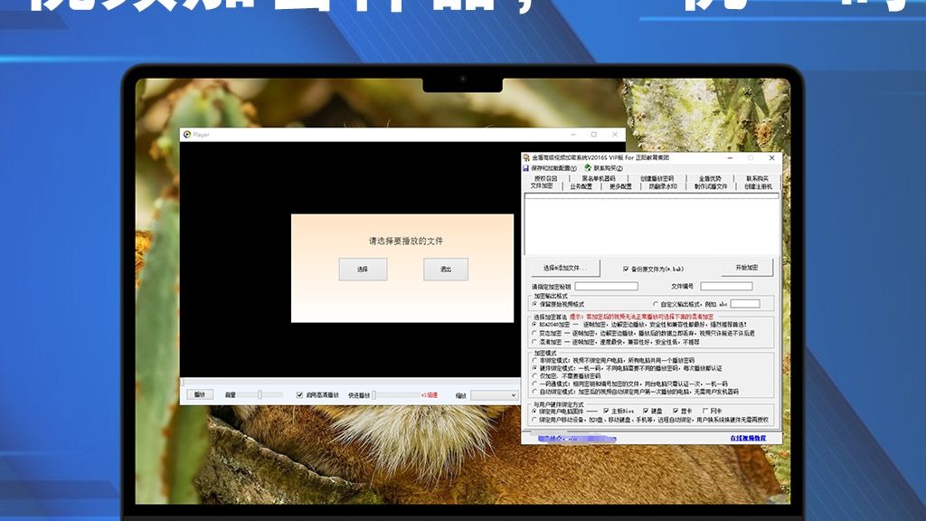This screenshot has width=926, height=521.
Task: Uncheck the 硬盘 hard disk binding checkbox
Action: 644,411
